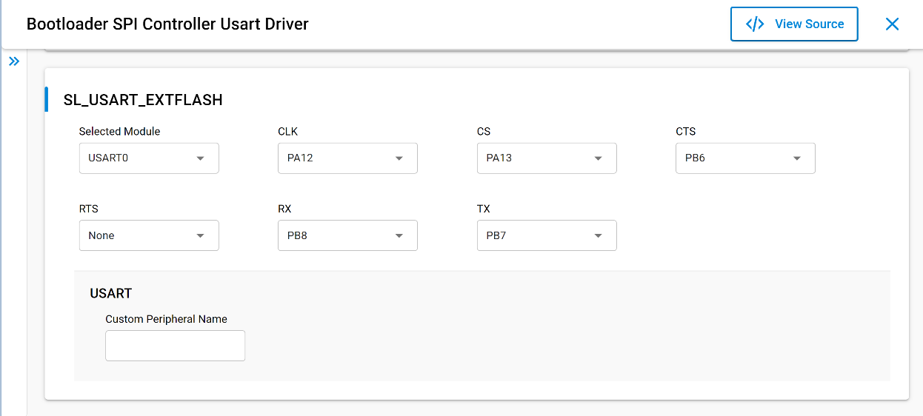923x416 pixels.
Task: Open the RTS dropdown set to None
Action: pyautogui.click(x=149, y=235)
